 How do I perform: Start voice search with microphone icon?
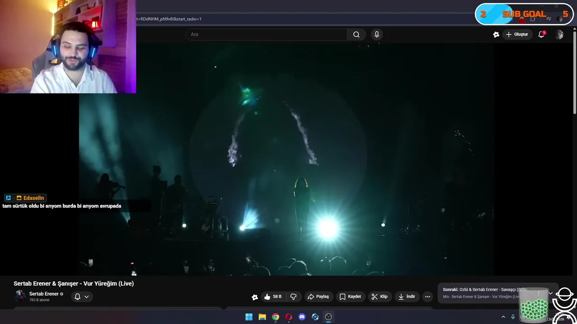click(x=377, y=35)
